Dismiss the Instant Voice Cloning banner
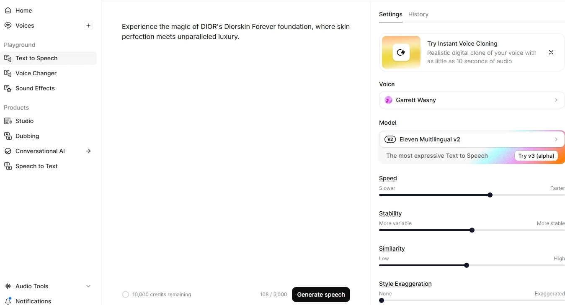Viewport: 565px width, 305px height. point(551,52)
